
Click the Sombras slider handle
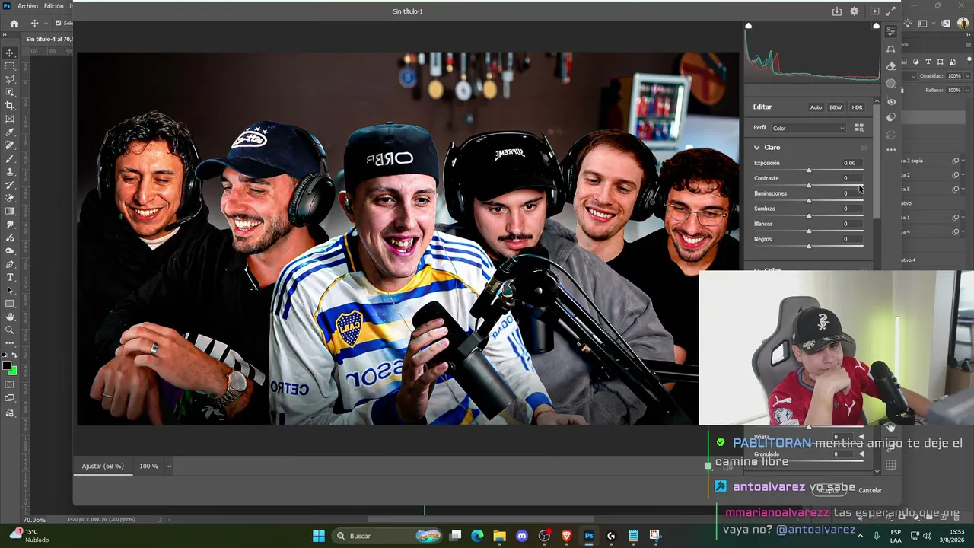pyautogui.click(x=809, y=215)
